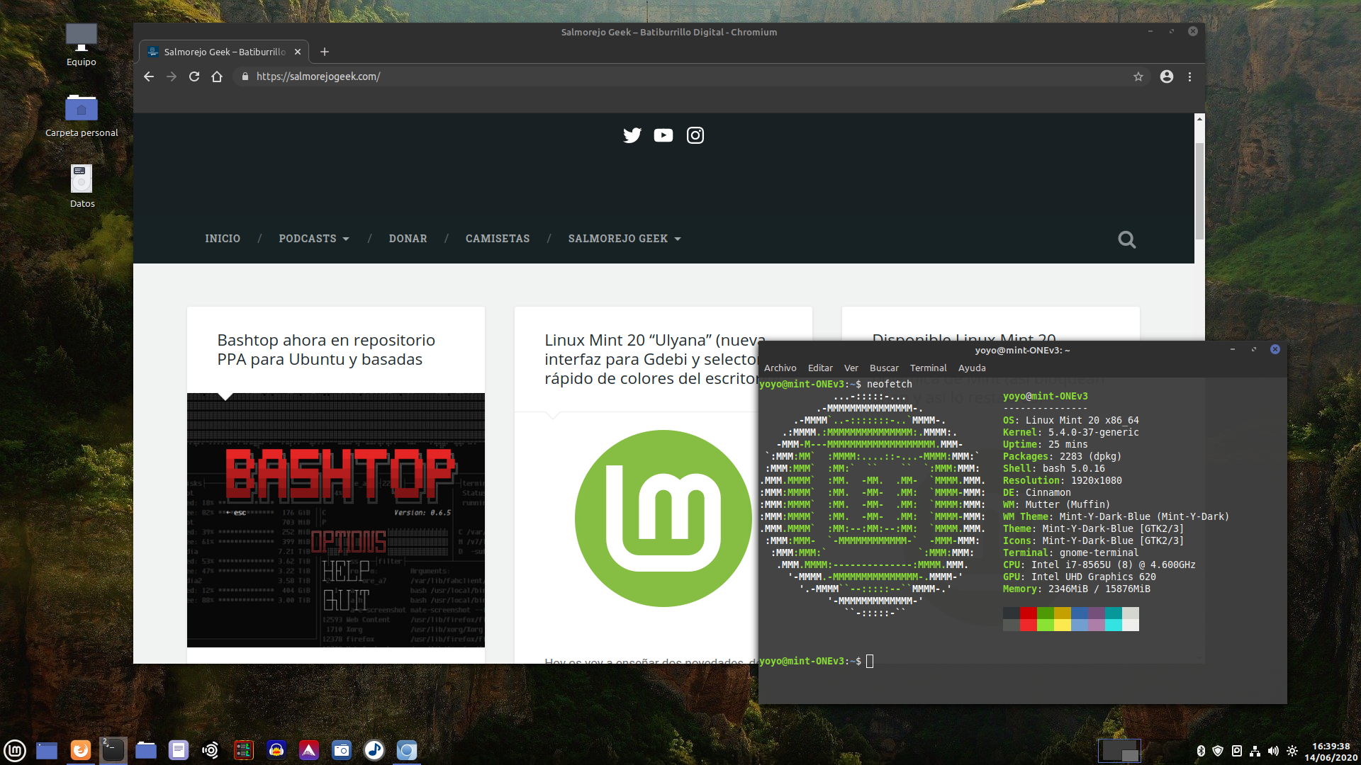Toggle Bluetooth from the system tray

point(1201,751)
